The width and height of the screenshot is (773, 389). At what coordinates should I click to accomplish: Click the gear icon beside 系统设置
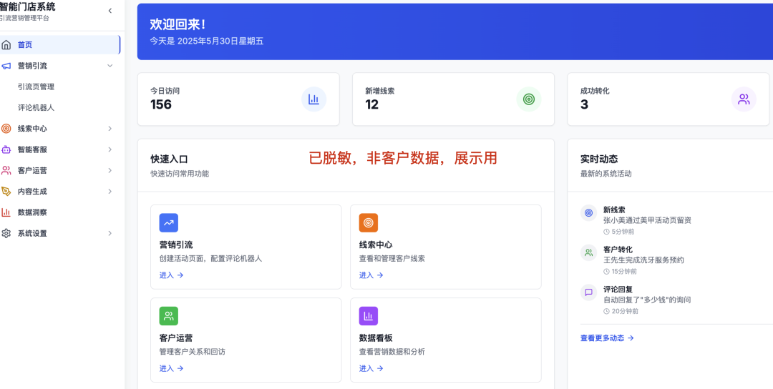pos(6,233)
